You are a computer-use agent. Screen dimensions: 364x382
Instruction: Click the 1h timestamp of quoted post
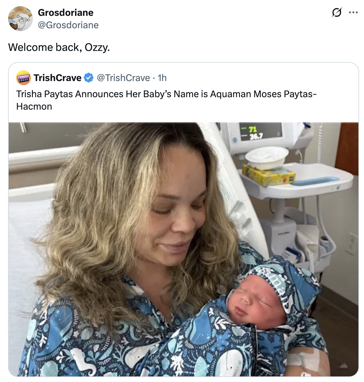point(162,78)
